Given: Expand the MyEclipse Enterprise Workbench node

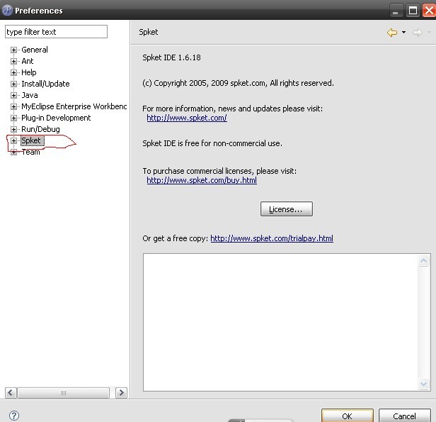Looking at the screenshot, I should click(x=13, y=106).
